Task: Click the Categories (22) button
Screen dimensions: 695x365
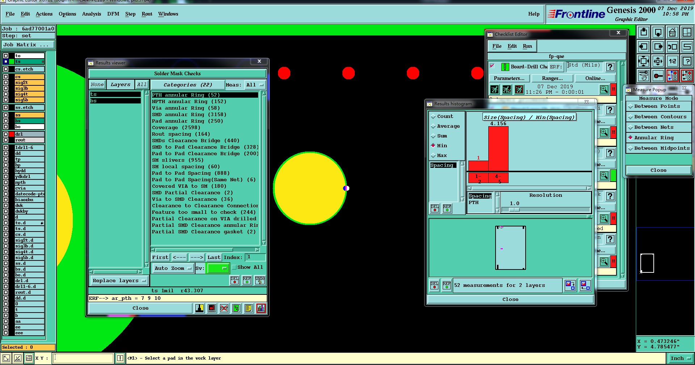Action: (188, 85)
